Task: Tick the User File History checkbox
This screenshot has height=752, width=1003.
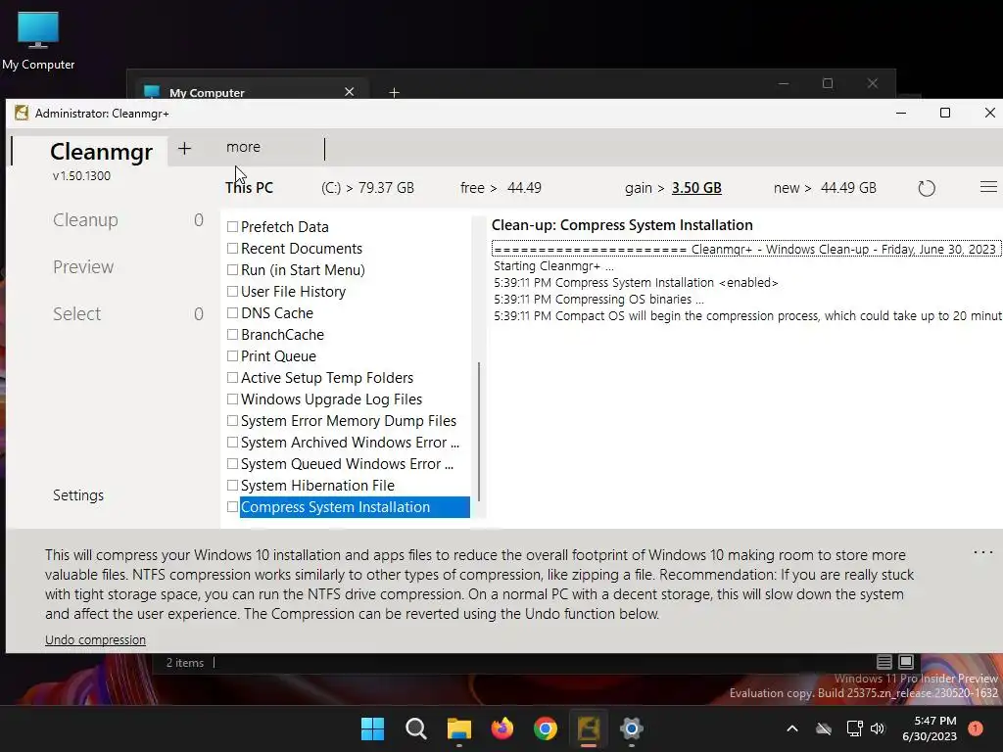Action: [233, 292]
